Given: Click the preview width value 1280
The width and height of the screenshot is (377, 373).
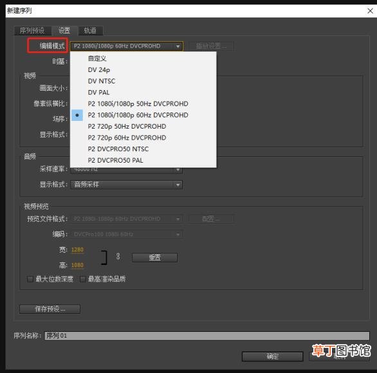Looking at the screenshot, I should (x=77, y=250).
